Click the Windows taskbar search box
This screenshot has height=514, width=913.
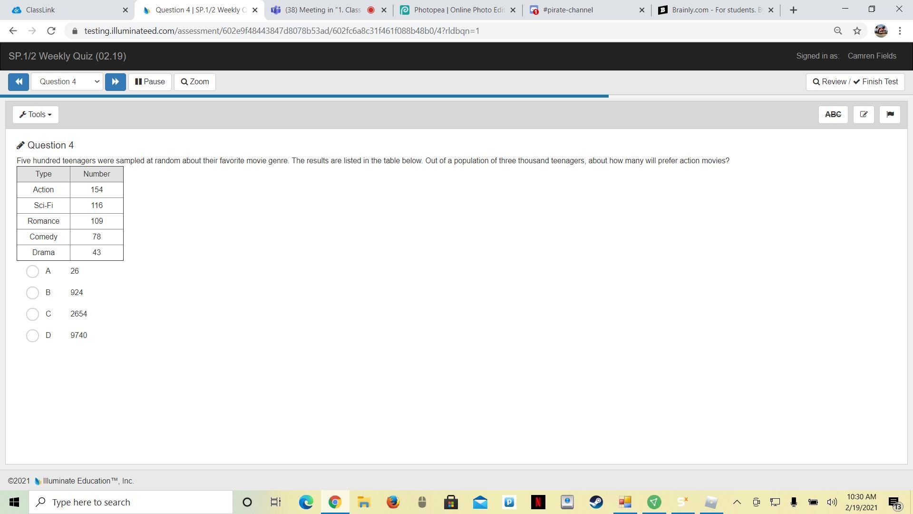pos(131,502)
